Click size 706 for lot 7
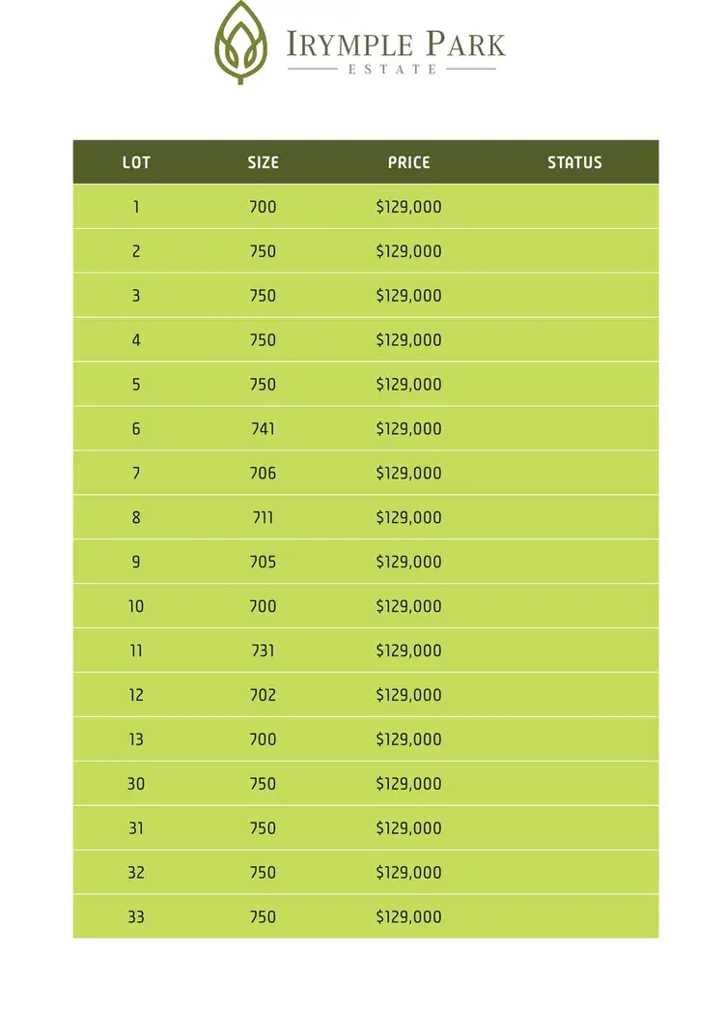 [x=264, y=473]
